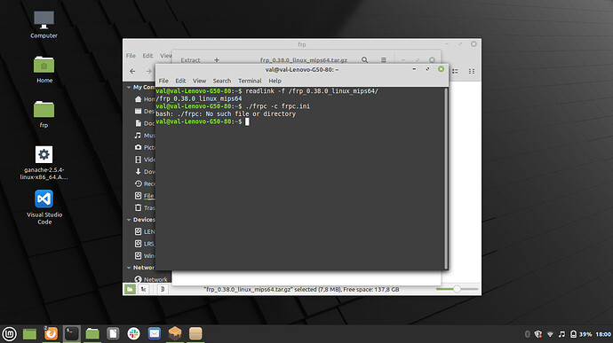Open the gray document app in taskbar

click(113, 333)
